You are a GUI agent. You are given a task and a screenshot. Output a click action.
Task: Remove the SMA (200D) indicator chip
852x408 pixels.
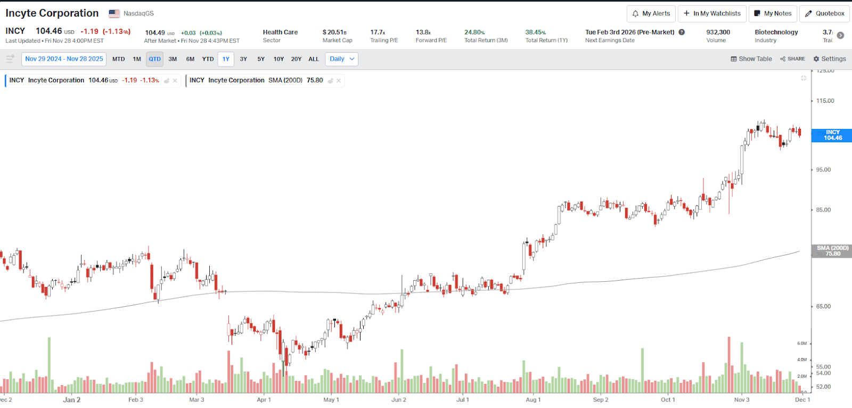coord(339,81)
